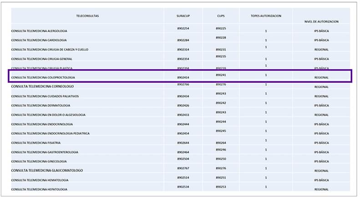Select the Consulta Telemedicina Glaucomatologo entry
The height and width of the screenshot is (198, 360).
[47, 171]
